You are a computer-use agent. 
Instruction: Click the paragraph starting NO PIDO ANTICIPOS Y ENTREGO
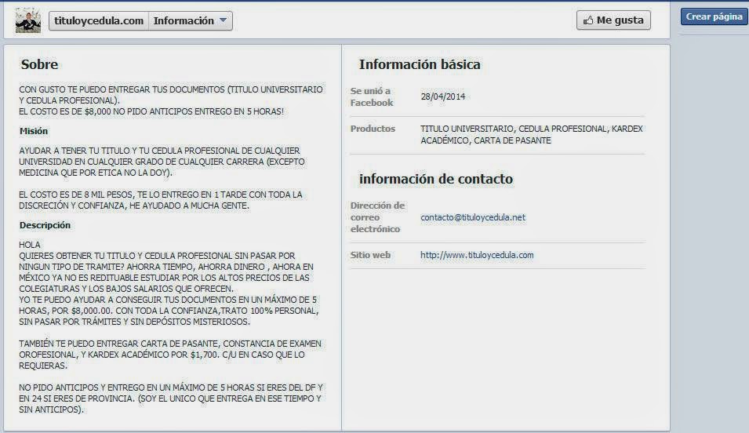point(171,398)
